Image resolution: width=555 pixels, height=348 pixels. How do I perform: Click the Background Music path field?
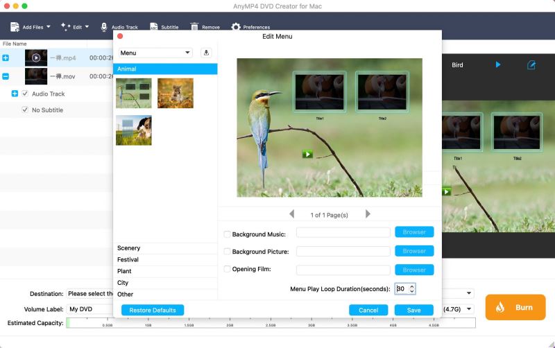pyautogui.click(x=343, y=232)
